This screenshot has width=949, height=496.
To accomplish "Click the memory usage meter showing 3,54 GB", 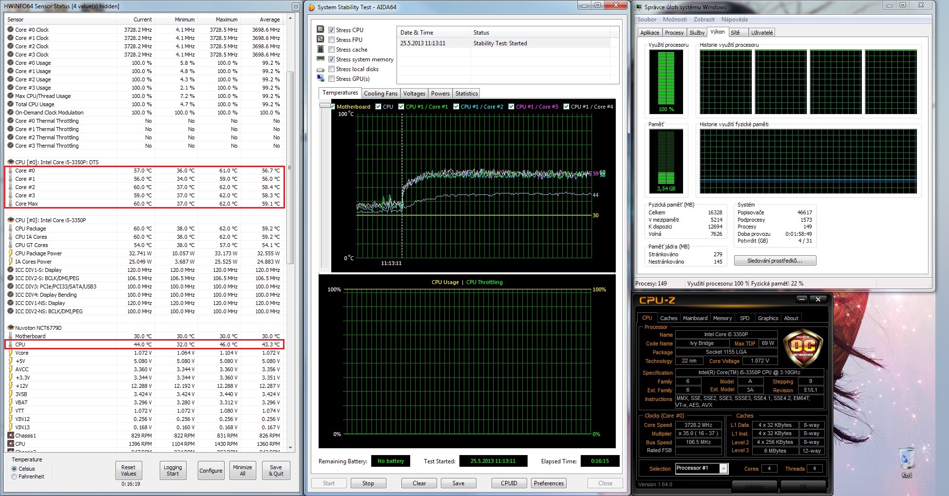I will pos(666,161).
